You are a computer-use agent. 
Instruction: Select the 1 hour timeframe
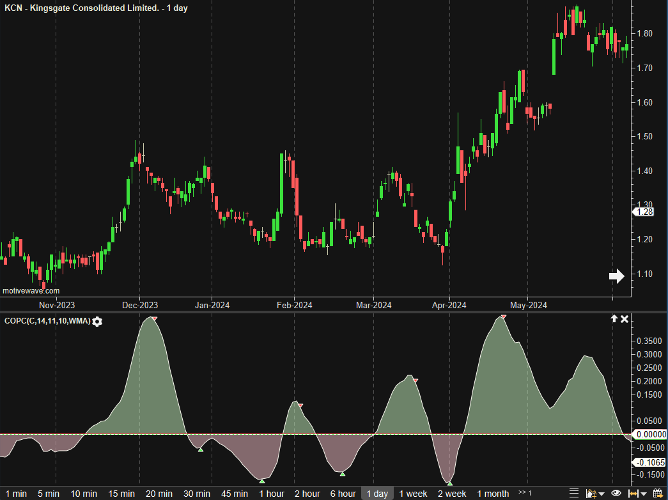click(x=272, y=494)
